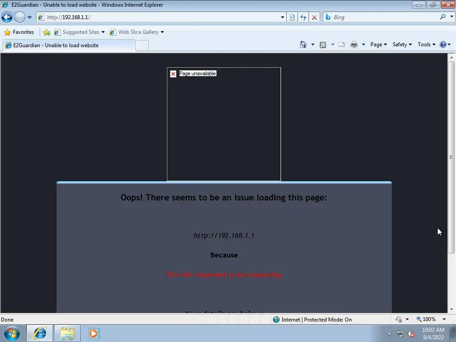Open the 100% zoom level dropdown
This screenshot has height=342, width=456.
point(444,319)
